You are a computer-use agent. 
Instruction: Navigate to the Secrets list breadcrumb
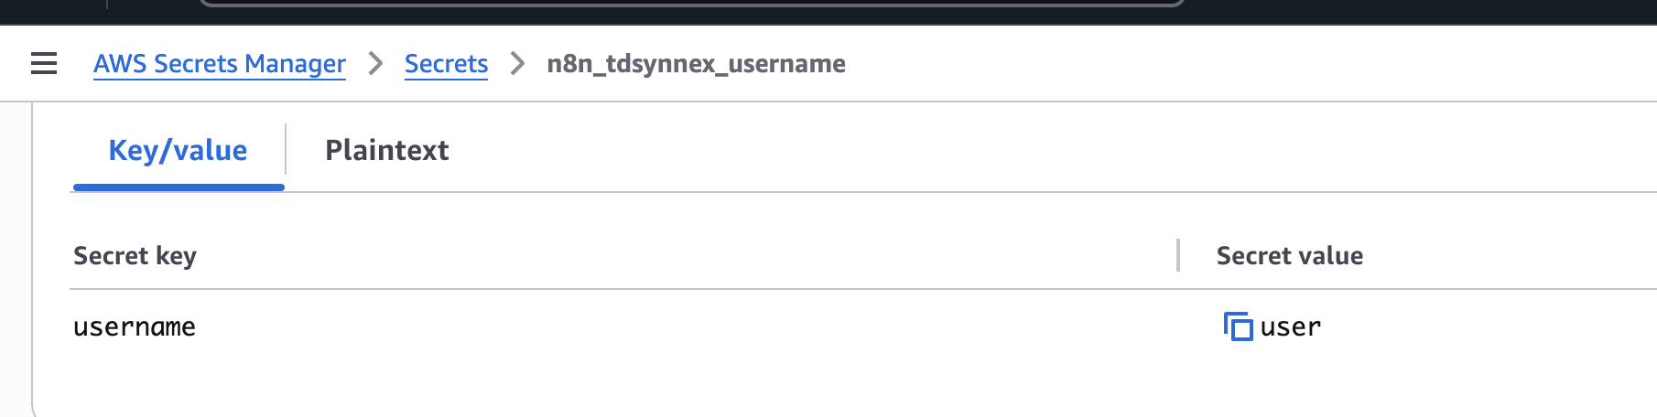446,64
